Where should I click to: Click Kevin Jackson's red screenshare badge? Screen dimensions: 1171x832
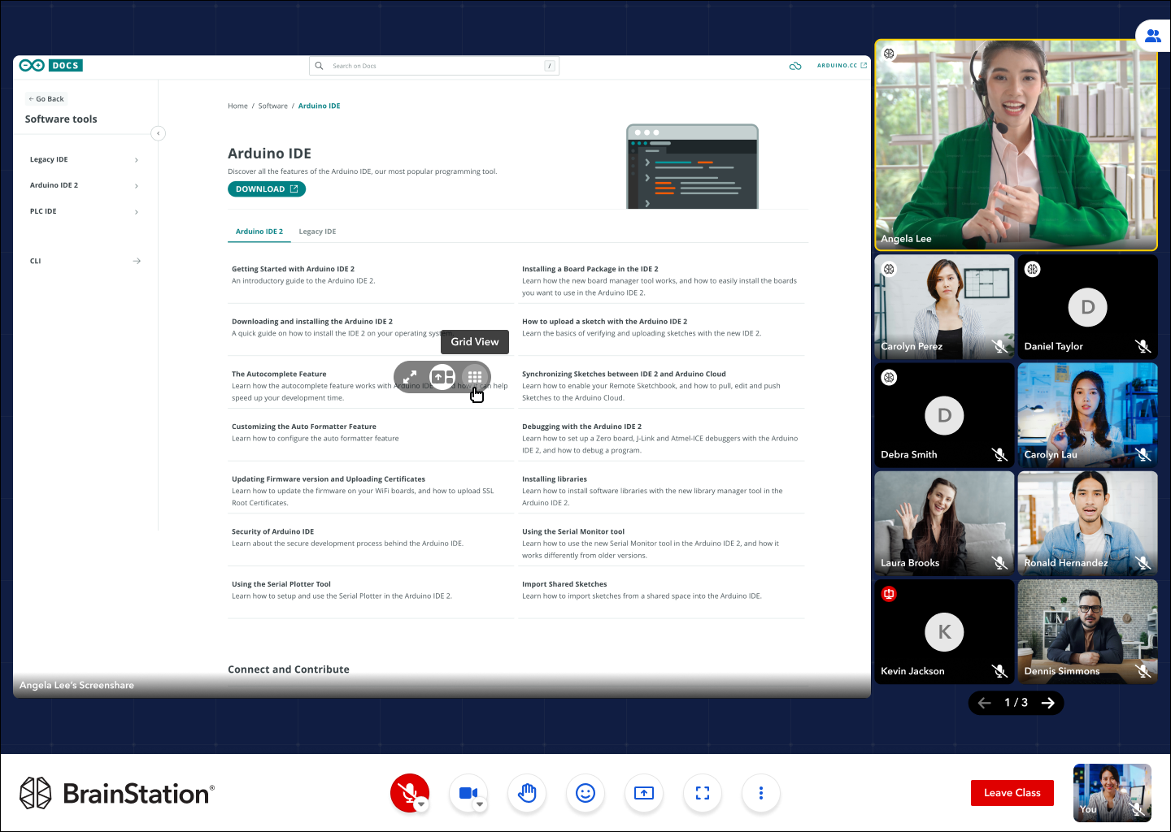tap(889, 594)
